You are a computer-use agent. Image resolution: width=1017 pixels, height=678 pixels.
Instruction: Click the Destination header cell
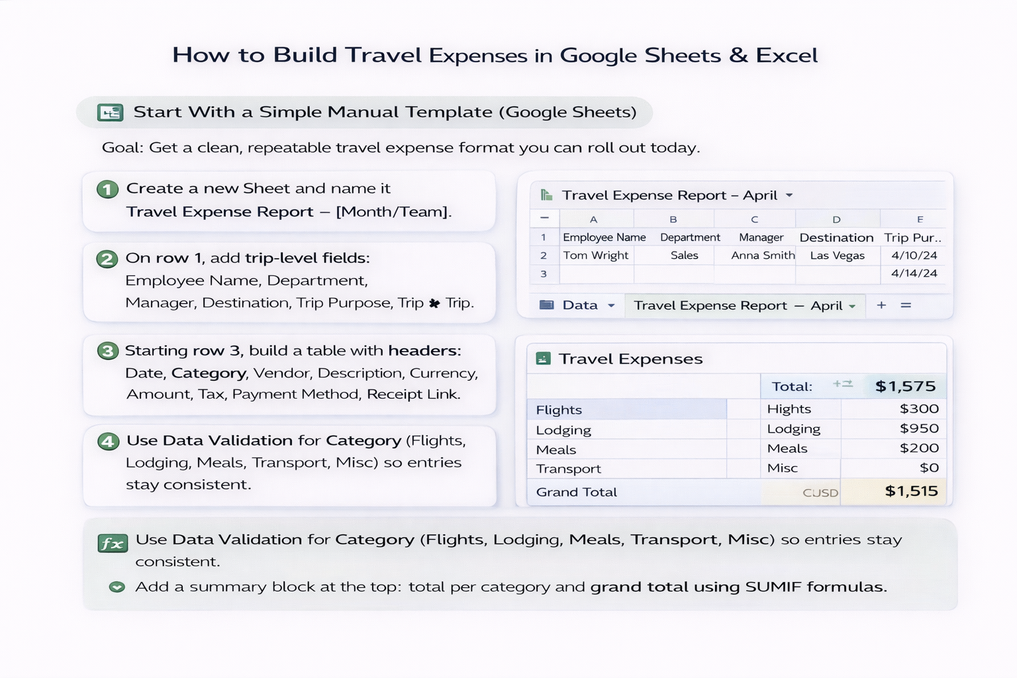pos(837,237)
